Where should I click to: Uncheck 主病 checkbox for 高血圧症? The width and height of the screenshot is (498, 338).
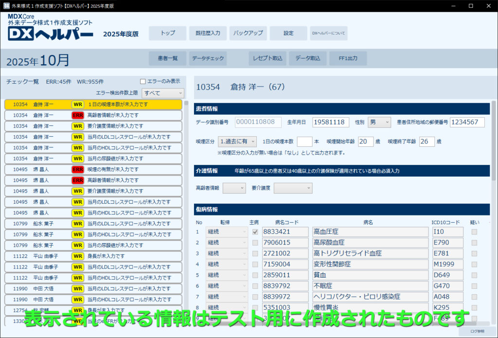pos(255,232)
